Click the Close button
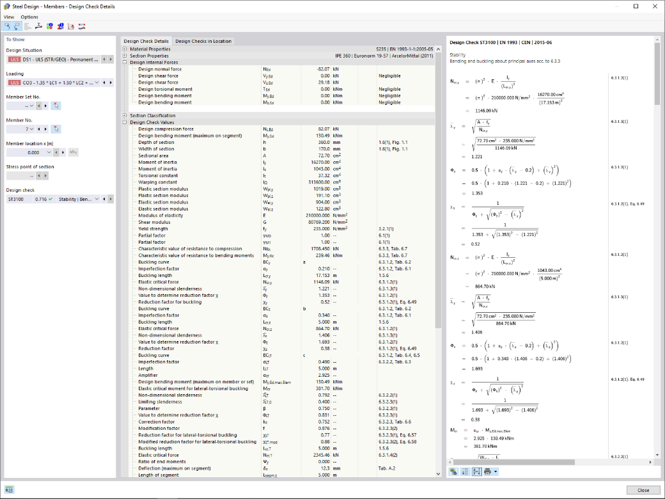This screenshot has width=665, height=499. (x=643, y=490)
